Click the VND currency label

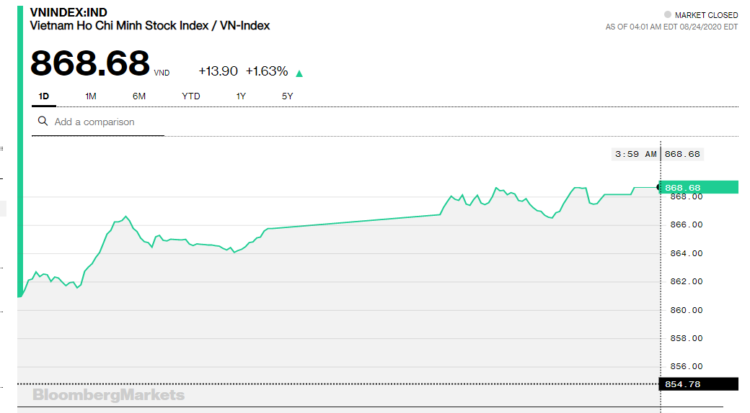162,73
